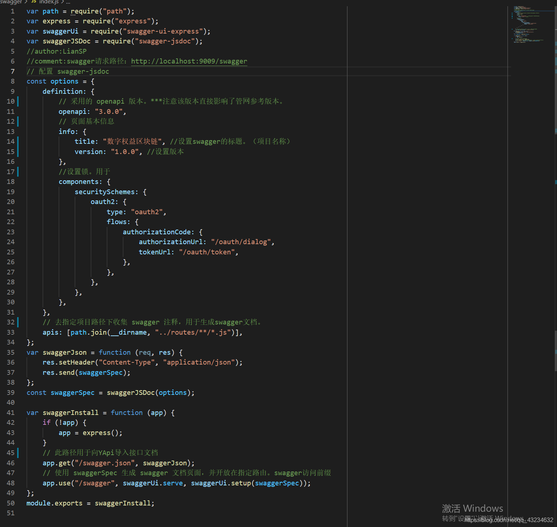557x527 pixels.
Task: Click the 'authorizationCode:' key
Action: click(x=159, y=232)
